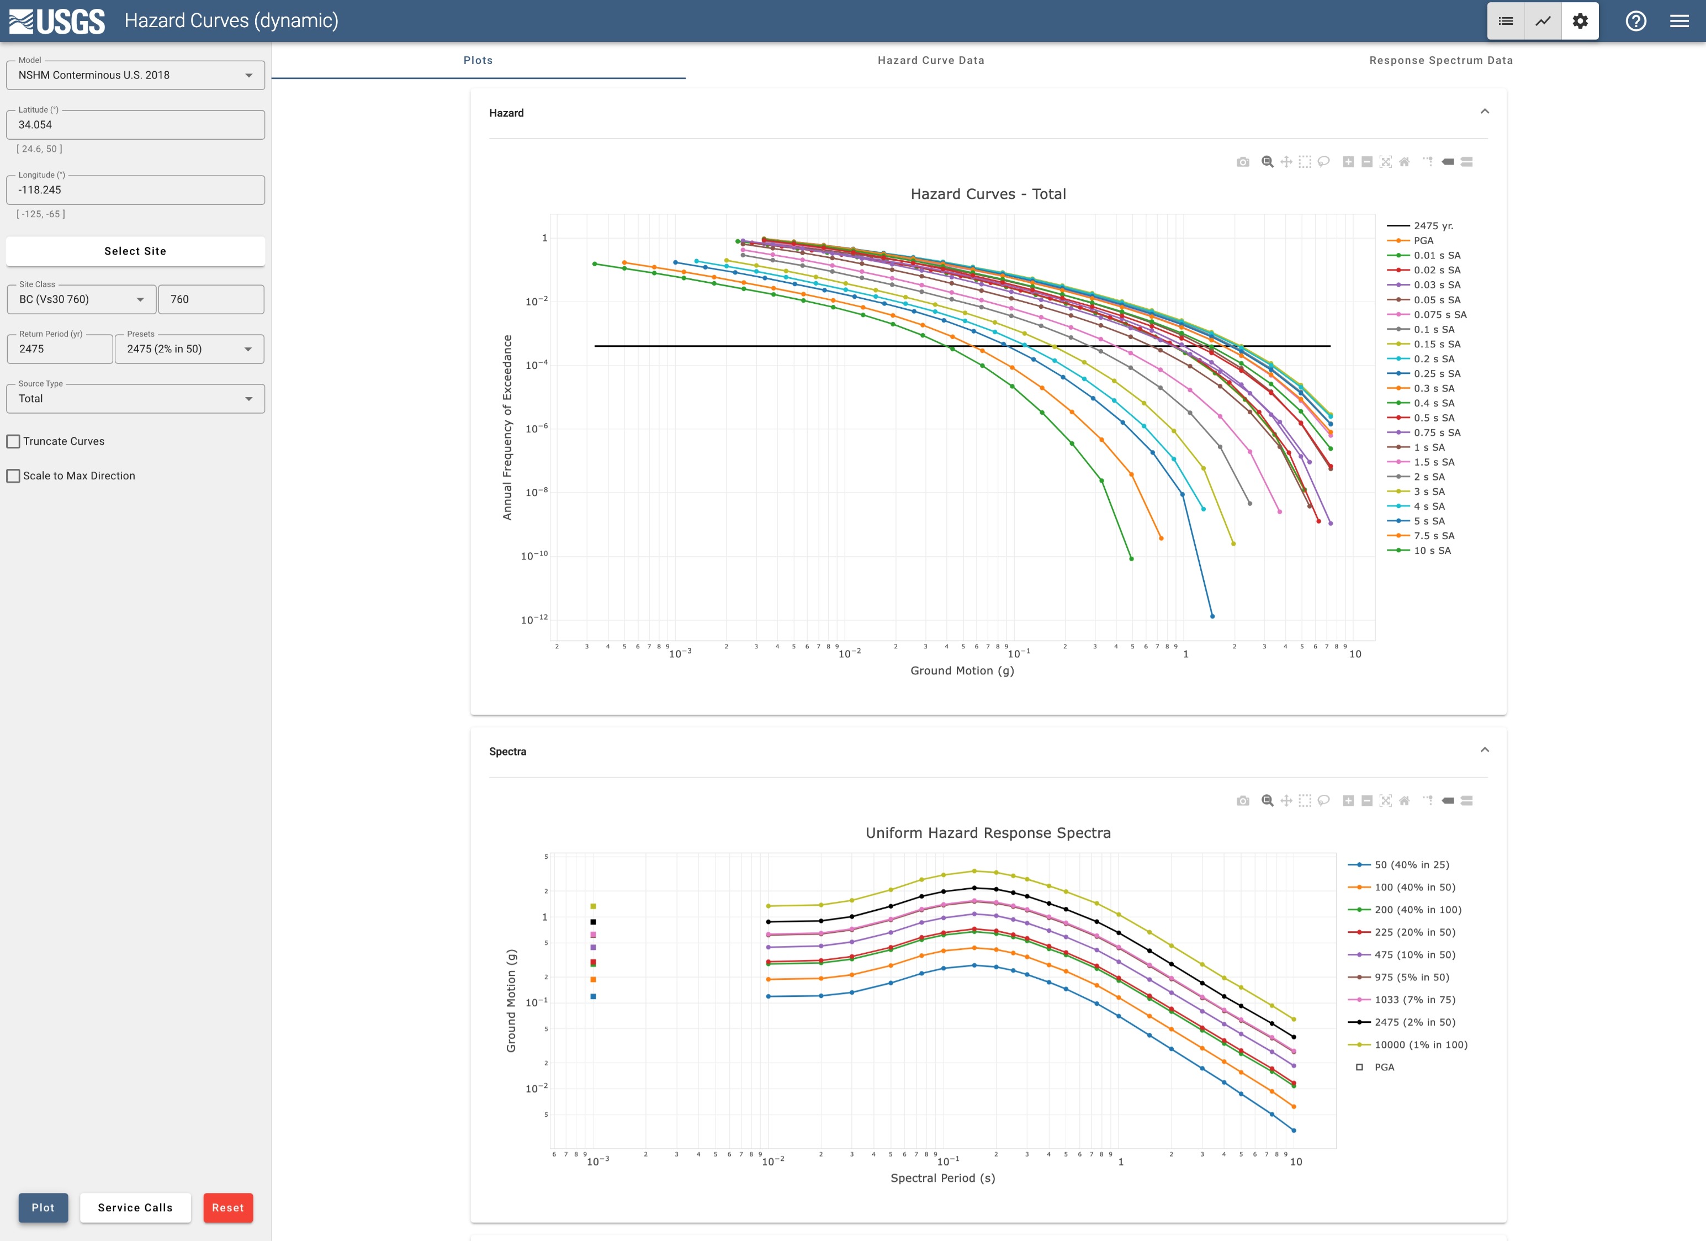Screen dimensions: 1706x1241
Task: Select Zoom tool in Spectra plot toolbar
Action: 1268,801
